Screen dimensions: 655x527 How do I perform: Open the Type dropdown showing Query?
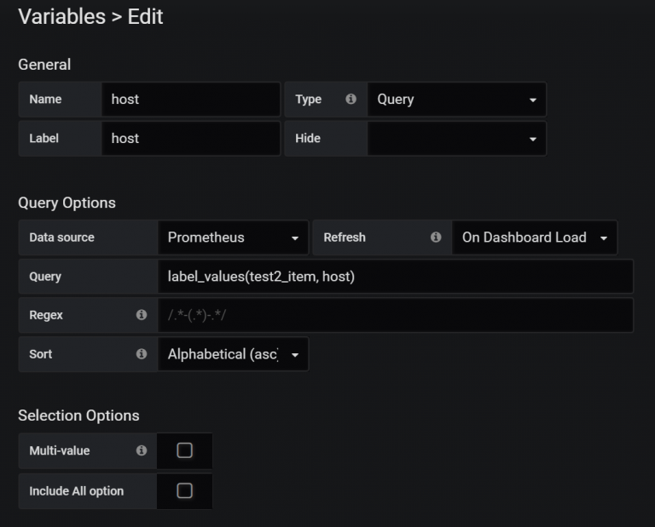tap(456, 100)
